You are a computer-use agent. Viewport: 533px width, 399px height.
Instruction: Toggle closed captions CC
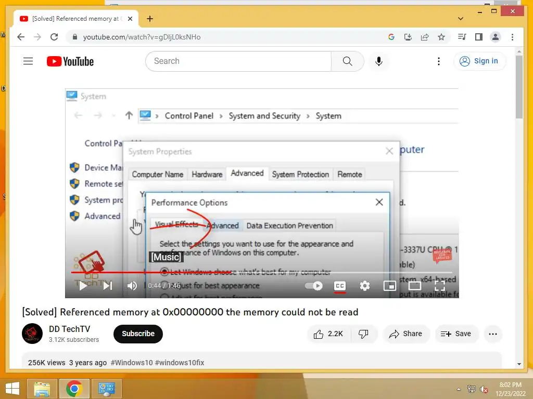tap(339, 286)
